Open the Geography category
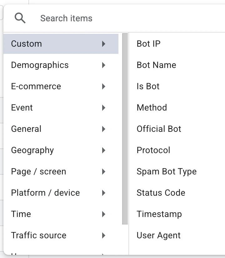225x258 pixels. tap(61, 150)
